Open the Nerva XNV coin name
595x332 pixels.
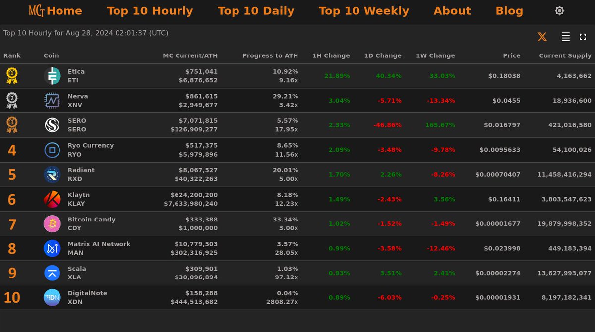(78, 101)
